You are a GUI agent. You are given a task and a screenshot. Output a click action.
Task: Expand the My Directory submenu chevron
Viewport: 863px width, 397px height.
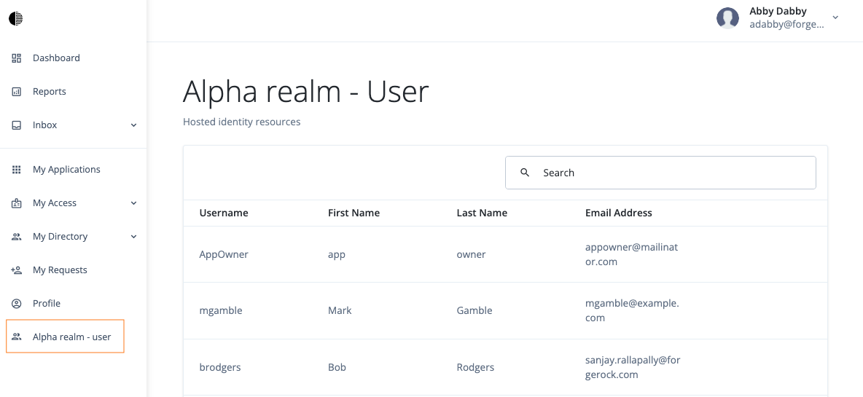coord(133,237)
